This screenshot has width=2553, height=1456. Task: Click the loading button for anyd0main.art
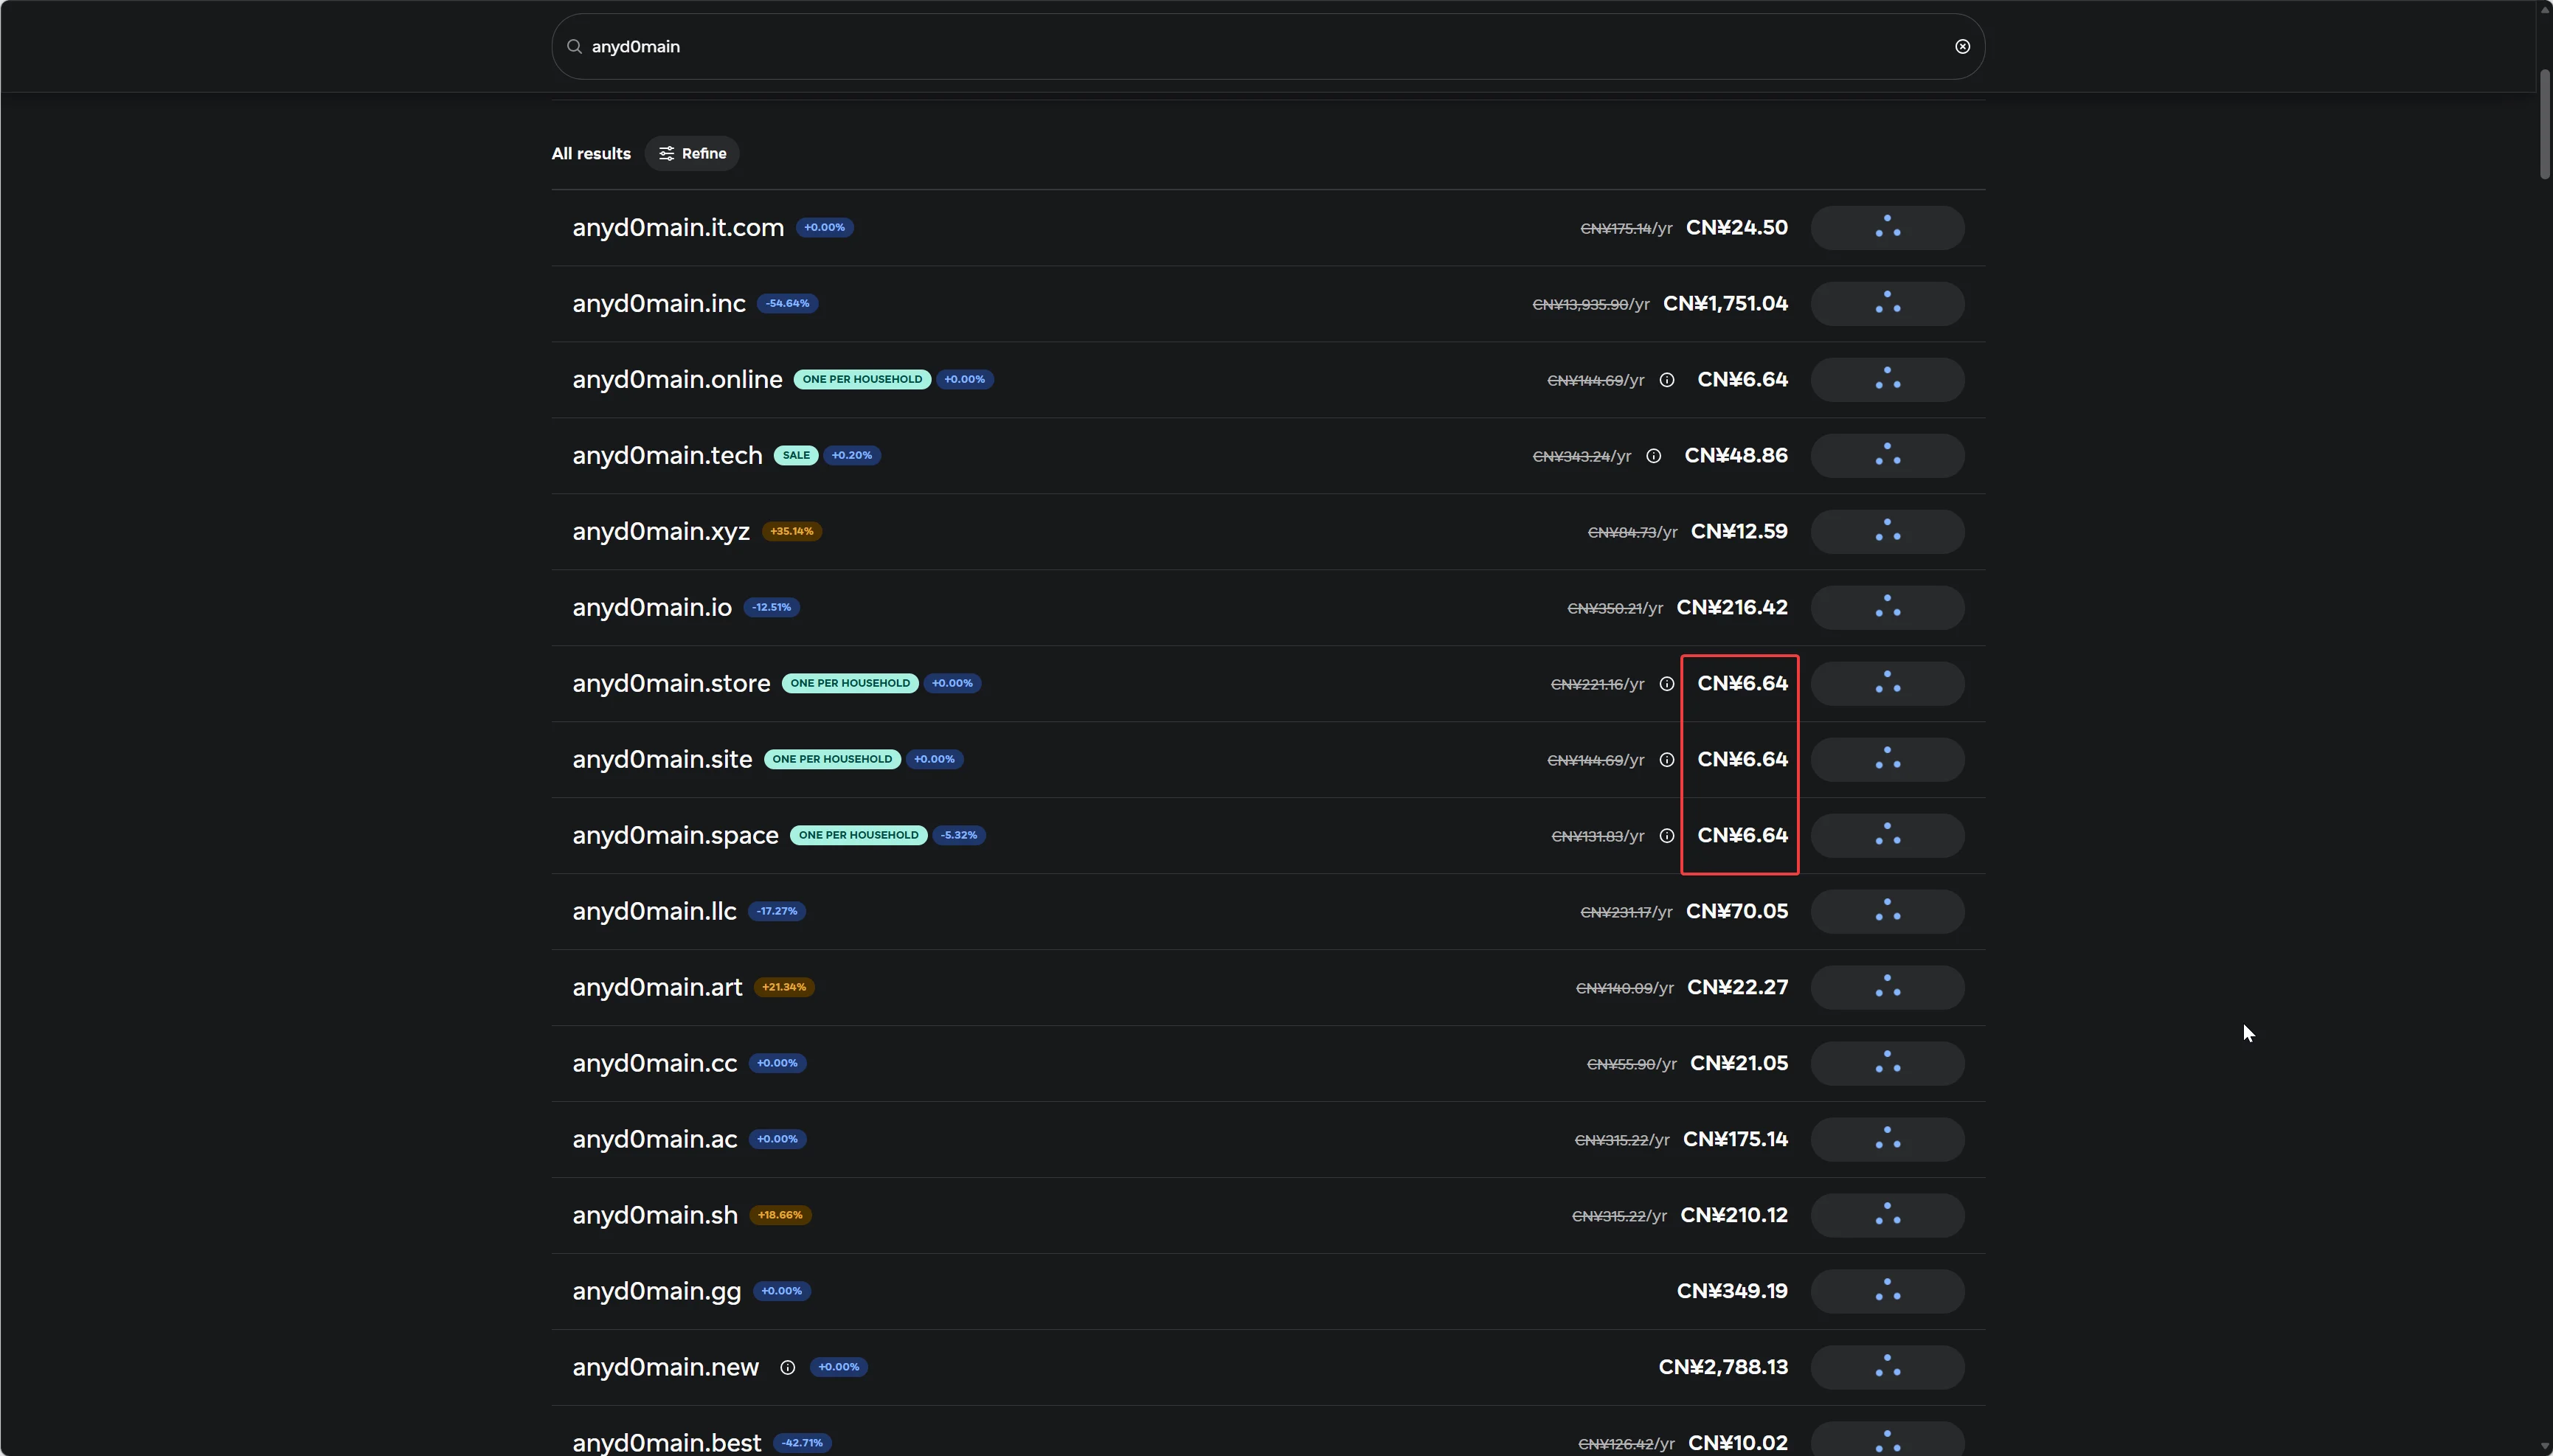click(x=1887, y=988)
